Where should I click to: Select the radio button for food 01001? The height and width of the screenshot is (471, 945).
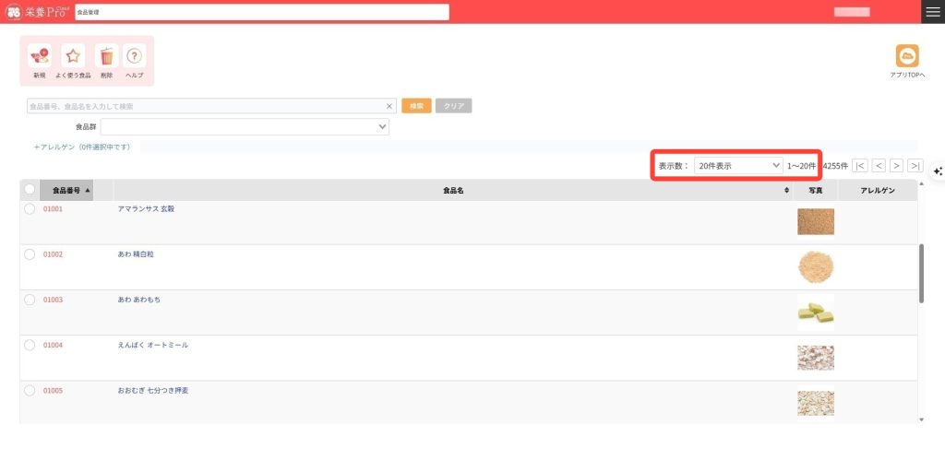[x=30, y=209]
